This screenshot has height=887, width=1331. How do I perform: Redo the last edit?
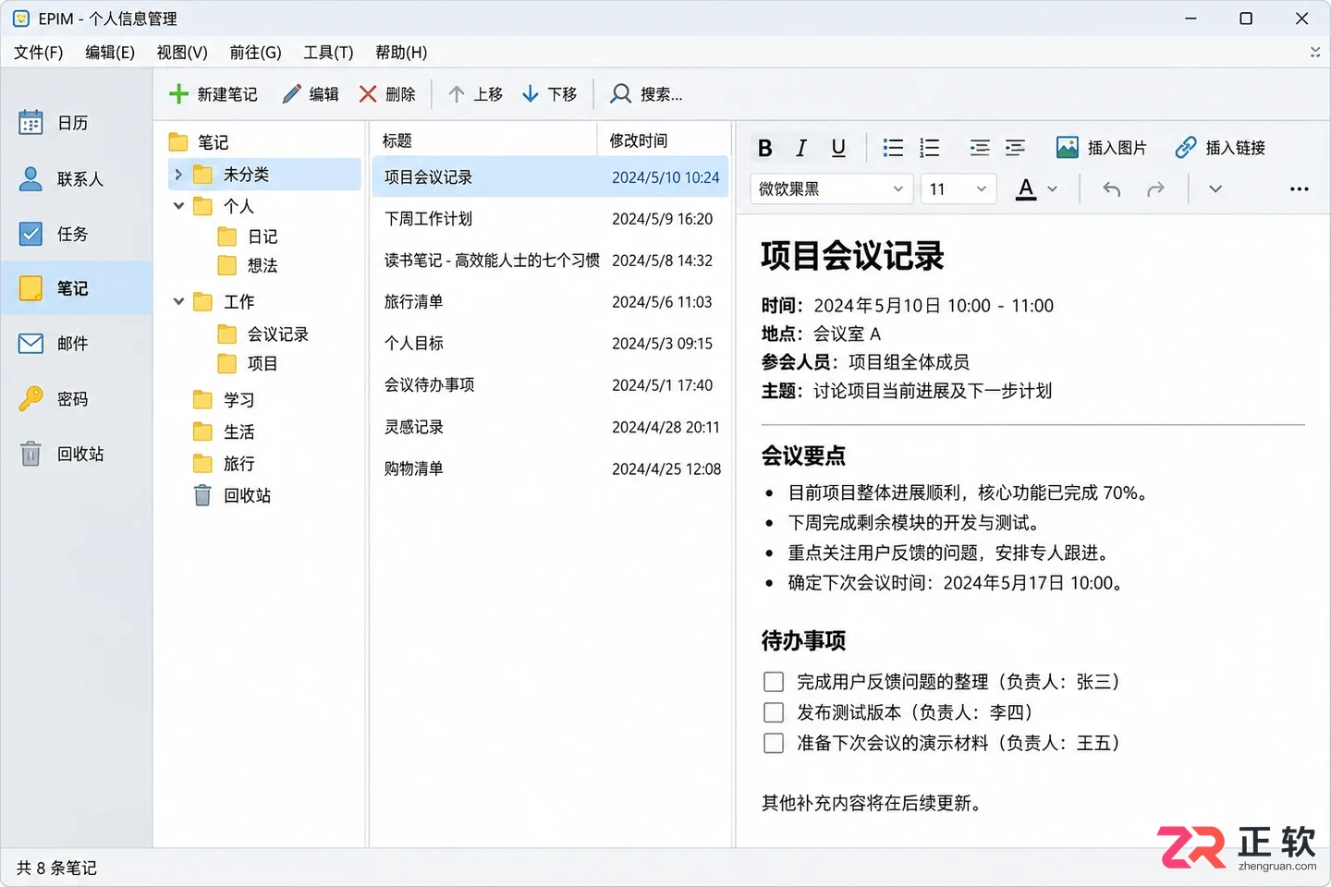coord(1155,188)
